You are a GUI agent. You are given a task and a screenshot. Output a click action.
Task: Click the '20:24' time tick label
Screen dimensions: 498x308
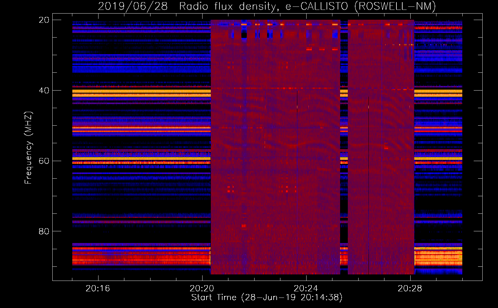pyautogui.click(x=306, y=288)
